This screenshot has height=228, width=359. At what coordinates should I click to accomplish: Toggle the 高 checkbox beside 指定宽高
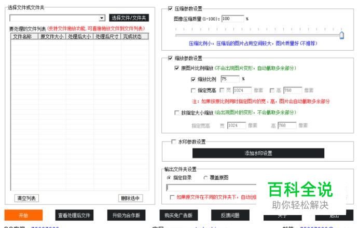point(272,91)
